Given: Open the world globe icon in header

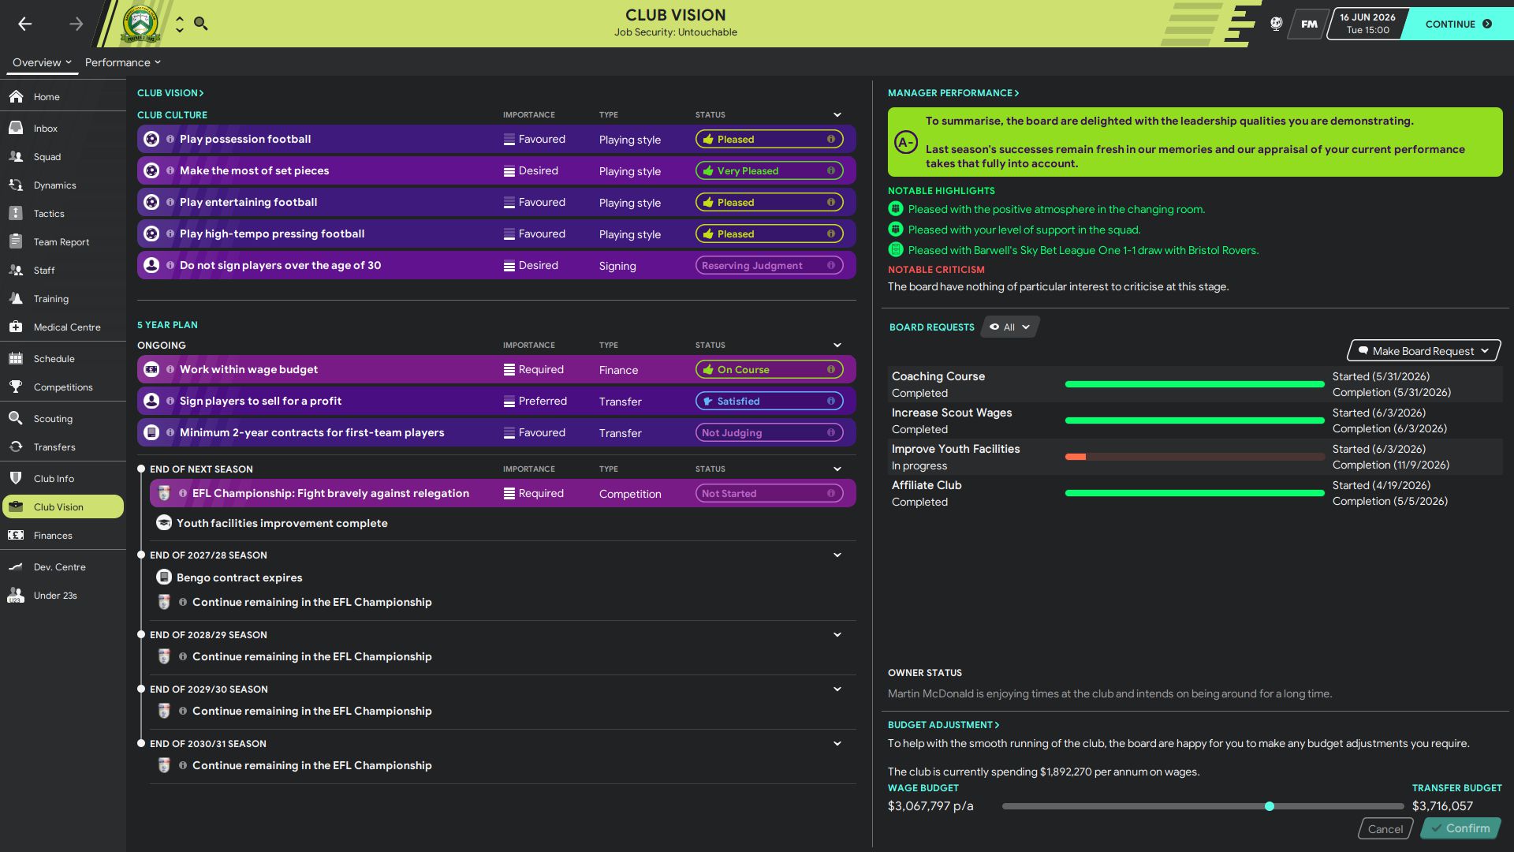Looking at the screenshot, I should pos(1276,24).
